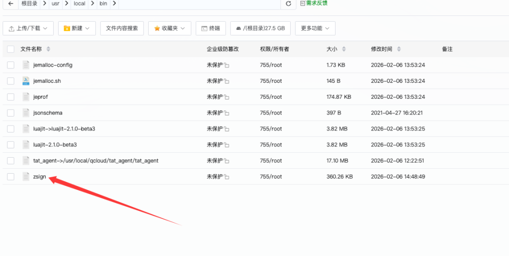Open the jeprof file name
The image size is (509, 256).
tap(41, 97)
